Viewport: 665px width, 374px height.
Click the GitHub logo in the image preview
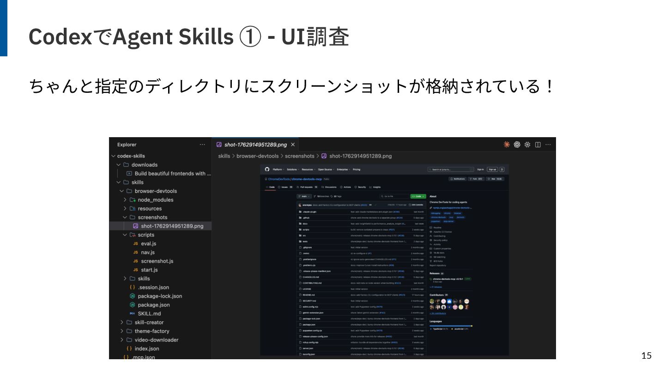tap(267, 169)
